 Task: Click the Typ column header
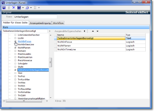click(x=135, y=35)
